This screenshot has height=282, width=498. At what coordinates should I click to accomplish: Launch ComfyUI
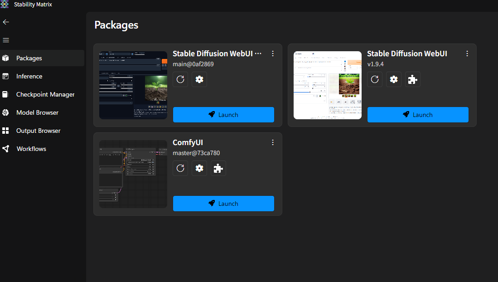point(223,204)
